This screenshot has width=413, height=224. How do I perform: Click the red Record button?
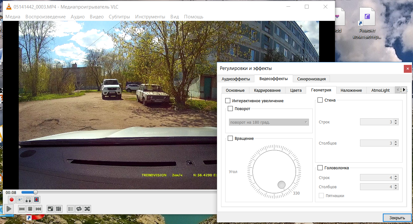[x=12, y=200]
